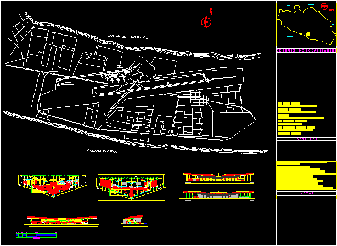Click the graphic scale bar at bottom left
The image size is (337, 246).
pos(36,234)
